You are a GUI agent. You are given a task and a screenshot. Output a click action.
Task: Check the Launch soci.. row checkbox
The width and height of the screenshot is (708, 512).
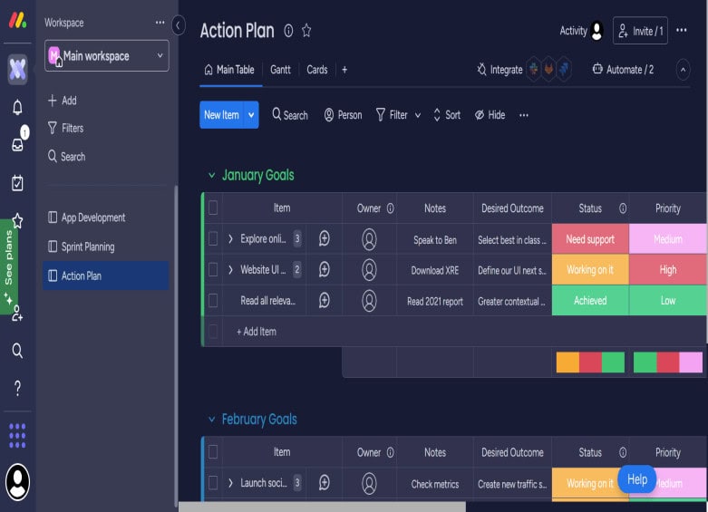tap(213, 483)
